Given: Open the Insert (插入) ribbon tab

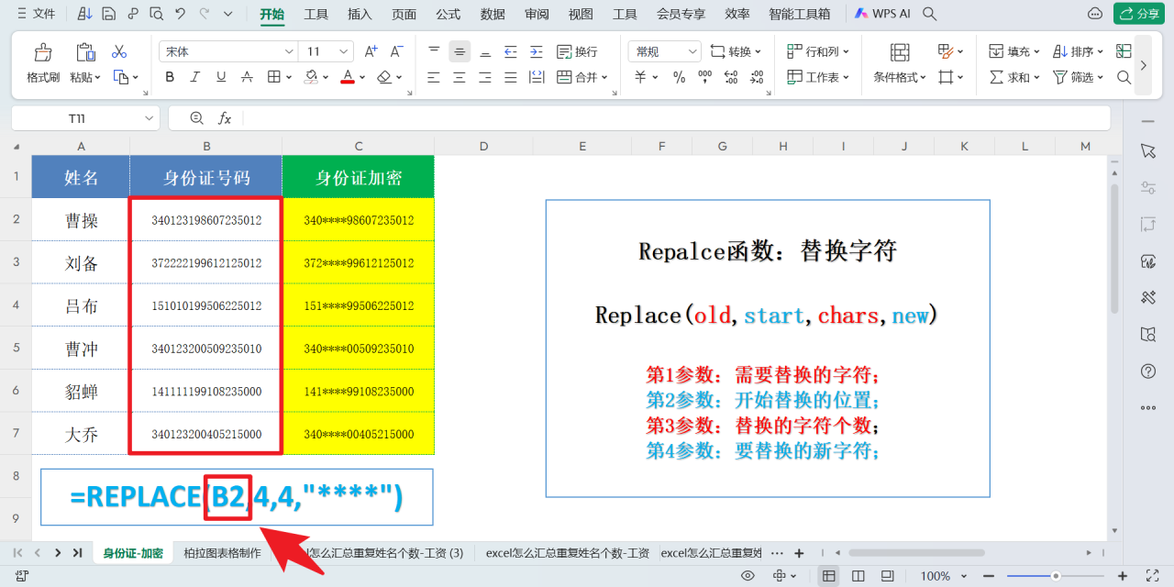Looking at the screenshot, I should point(360,14).
